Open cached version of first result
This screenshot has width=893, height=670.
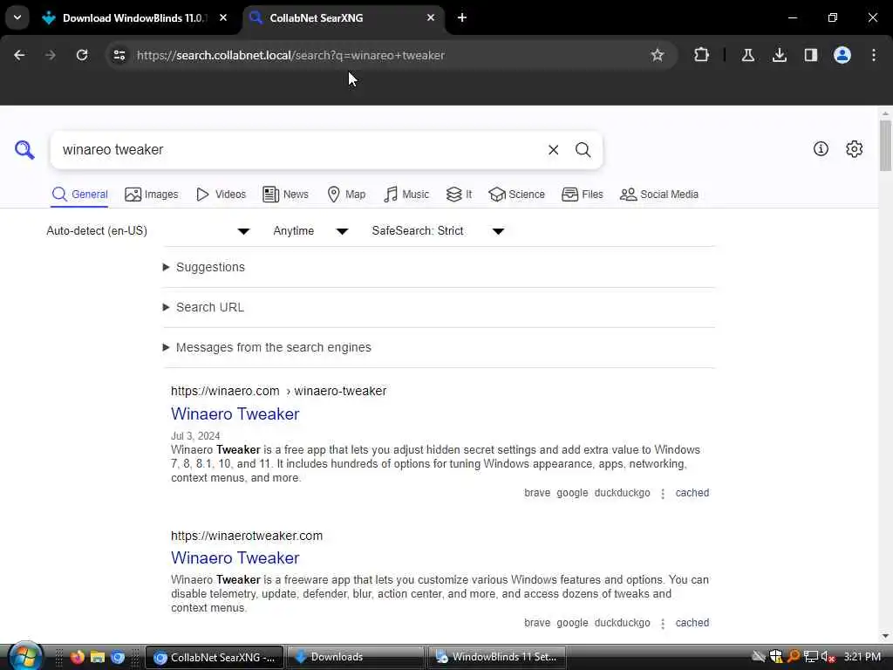pyautogui.click(x=692, y=493)
